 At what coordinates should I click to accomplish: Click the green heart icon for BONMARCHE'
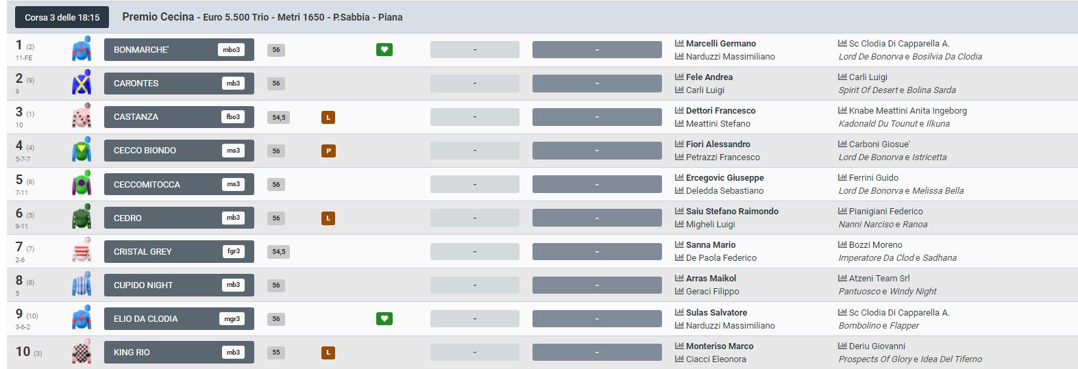384,50
